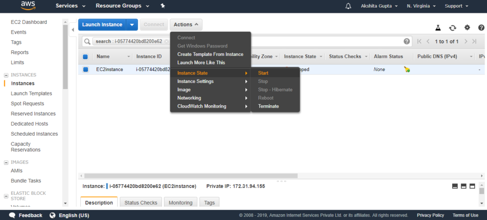
Task: Go to first page of results
Action: point(419,42)
